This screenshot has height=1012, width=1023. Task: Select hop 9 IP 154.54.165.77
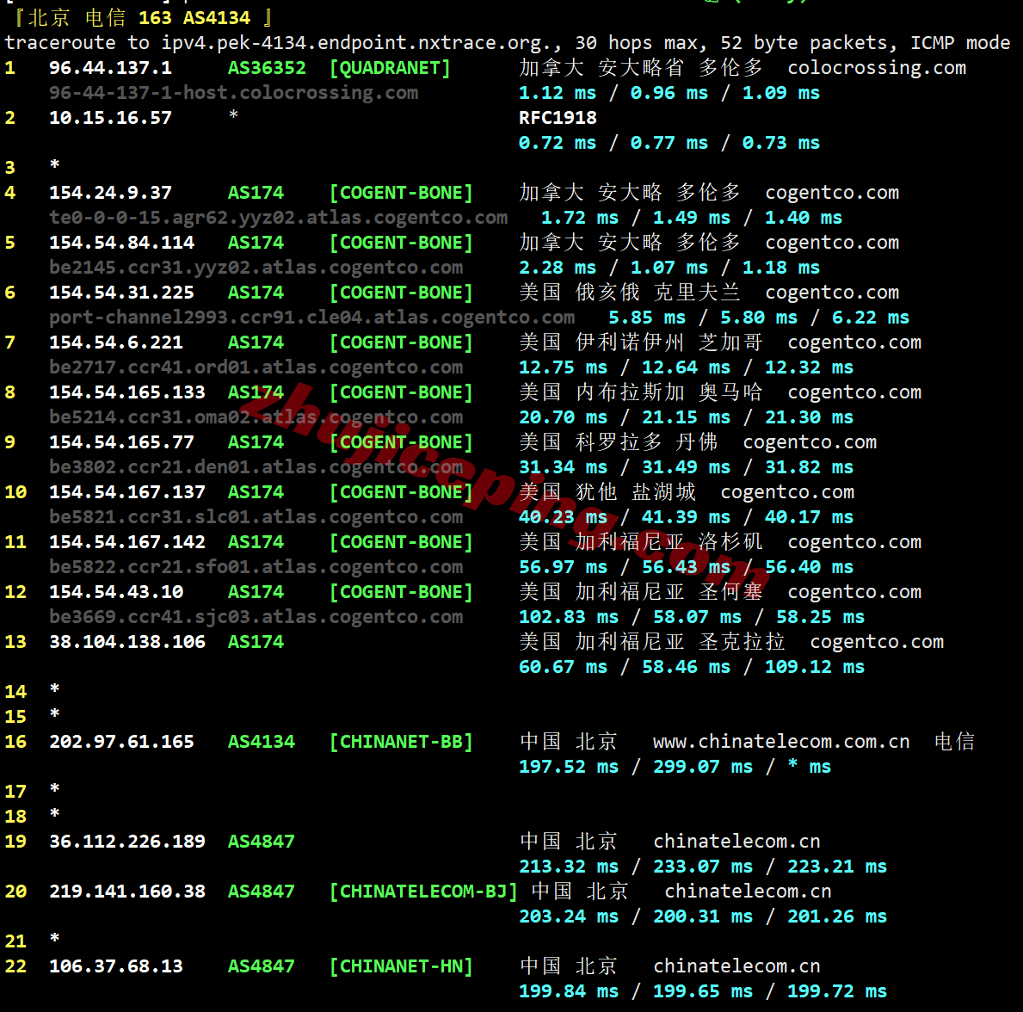tap(122, 442)
